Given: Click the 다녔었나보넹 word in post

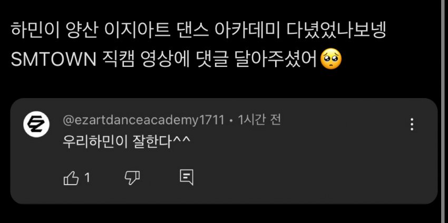Looking at the screenshot, I should point(335,31).
